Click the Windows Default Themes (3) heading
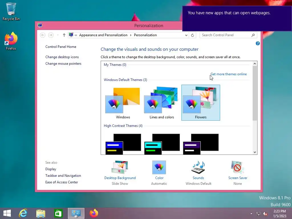The height and width of the screenshot is (219, 292). [x=125, y=80]
